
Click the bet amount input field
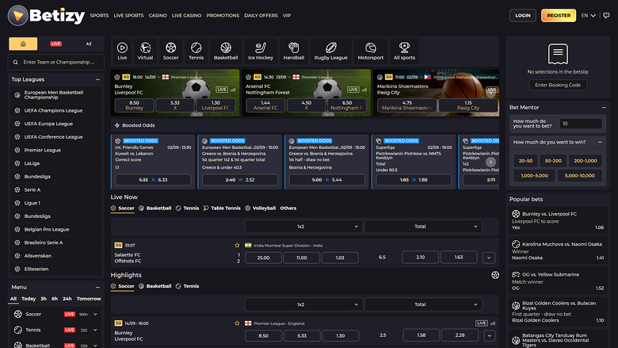[581, 124]
